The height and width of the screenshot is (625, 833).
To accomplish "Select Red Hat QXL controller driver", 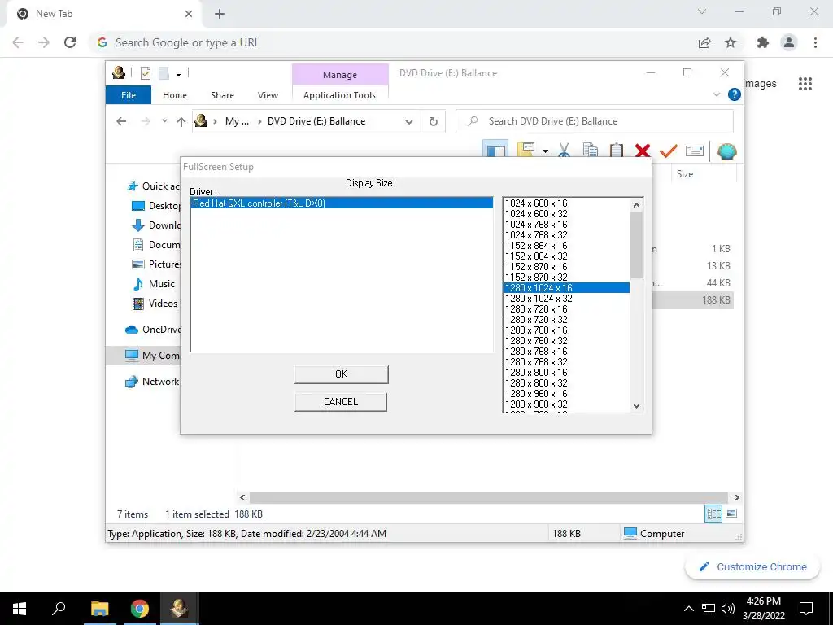I will click(x=342, y=203).
